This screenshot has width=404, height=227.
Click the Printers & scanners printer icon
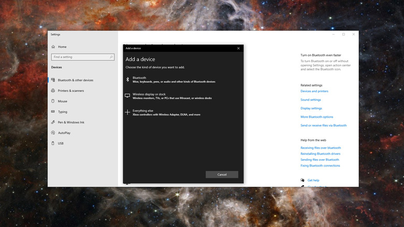[53, 91]
